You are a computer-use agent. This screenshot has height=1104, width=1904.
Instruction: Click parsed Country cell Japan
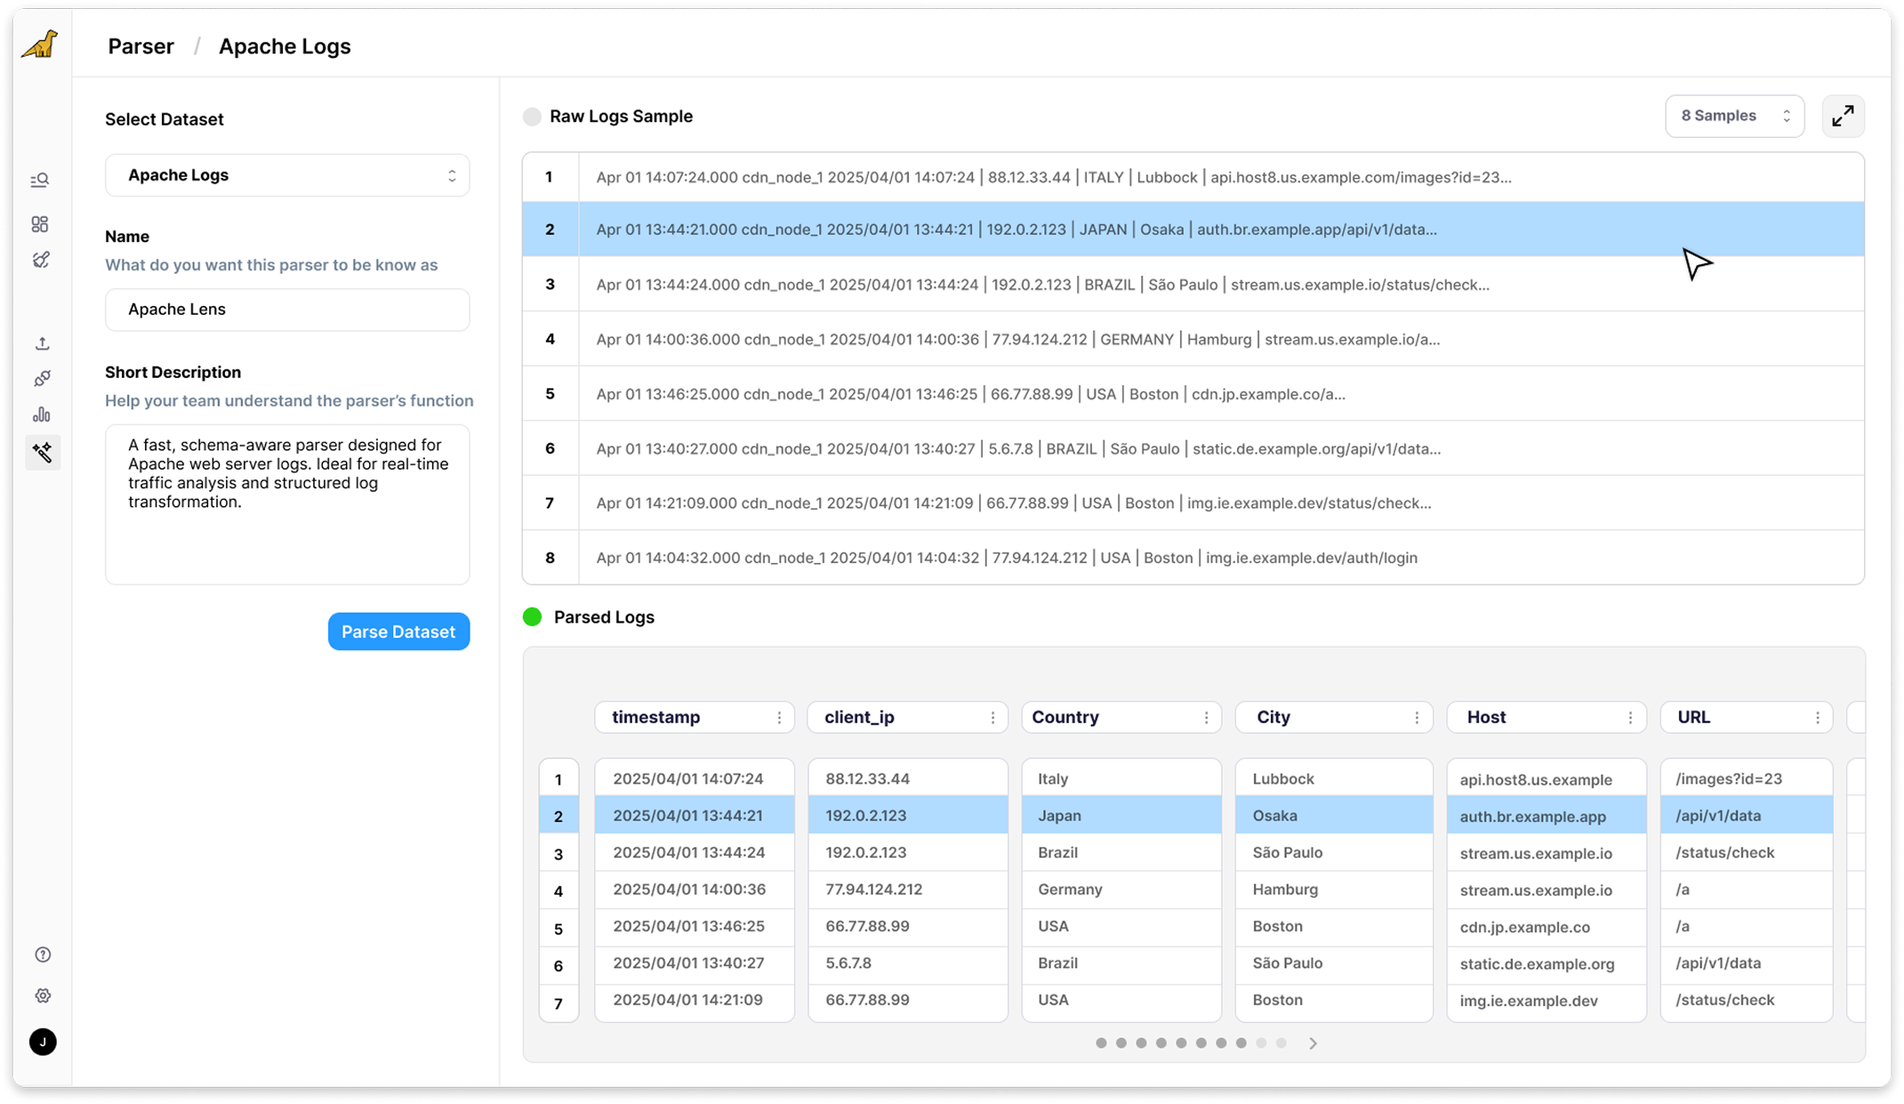(x=1121, y=815)
